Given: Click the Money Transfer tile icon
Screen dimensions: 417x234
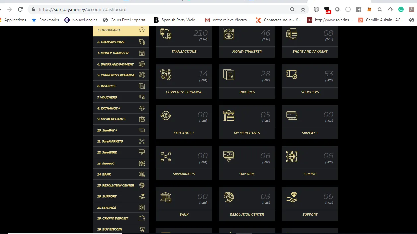Looking at the screenshot, I should pos(229,34).
